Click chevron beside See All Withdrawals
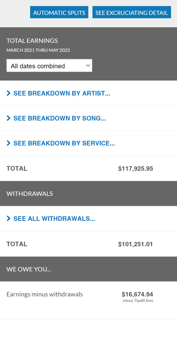This screenshot has width=177, height=342. [9, 219]
